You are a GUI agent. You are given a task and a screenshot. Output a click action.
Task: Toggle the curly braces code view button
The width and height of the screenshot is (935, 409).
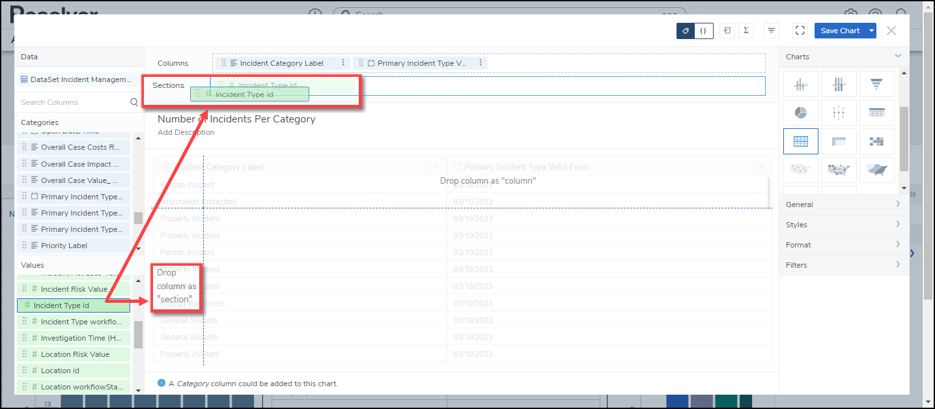(704, 31)
